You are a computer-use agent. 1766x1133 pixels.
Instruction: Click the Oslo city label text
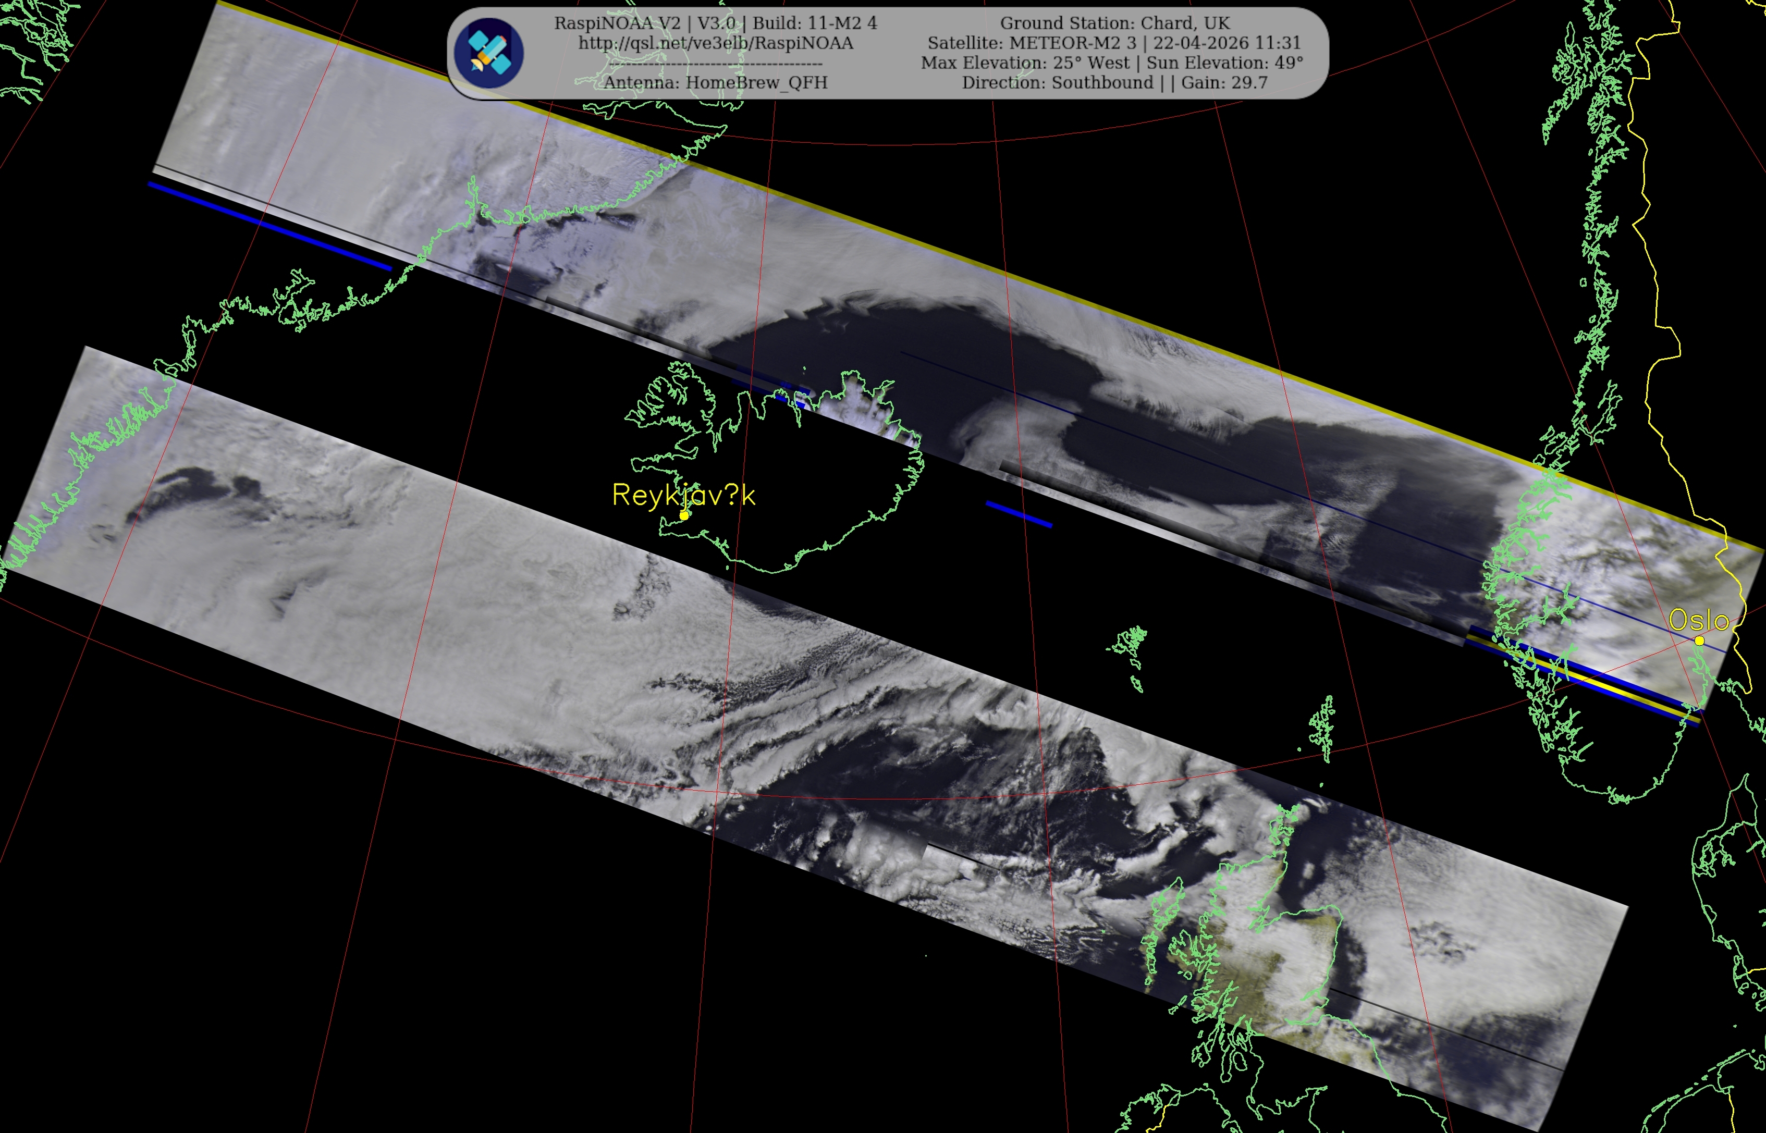click(x=1698, y=620)
